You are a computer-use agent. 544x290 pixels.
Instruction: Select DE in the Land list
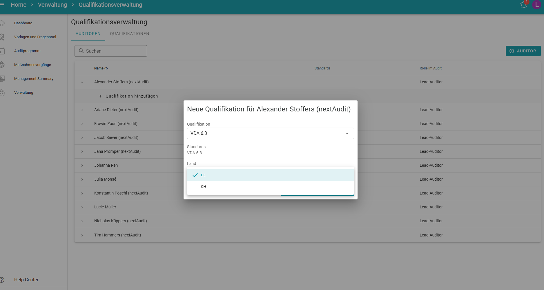(203, 175)
